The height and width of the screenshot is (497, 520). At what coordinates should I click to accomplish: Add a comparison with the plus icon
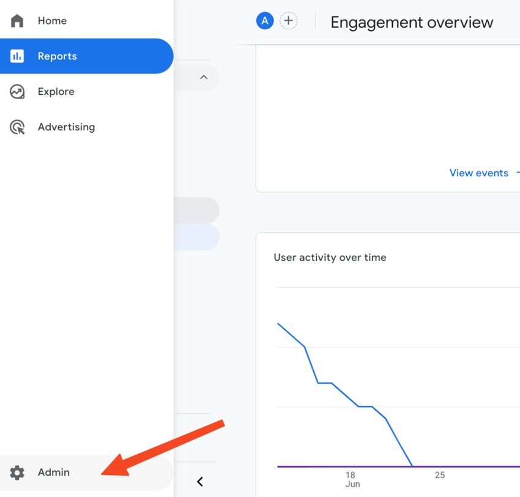coord(288,20)
